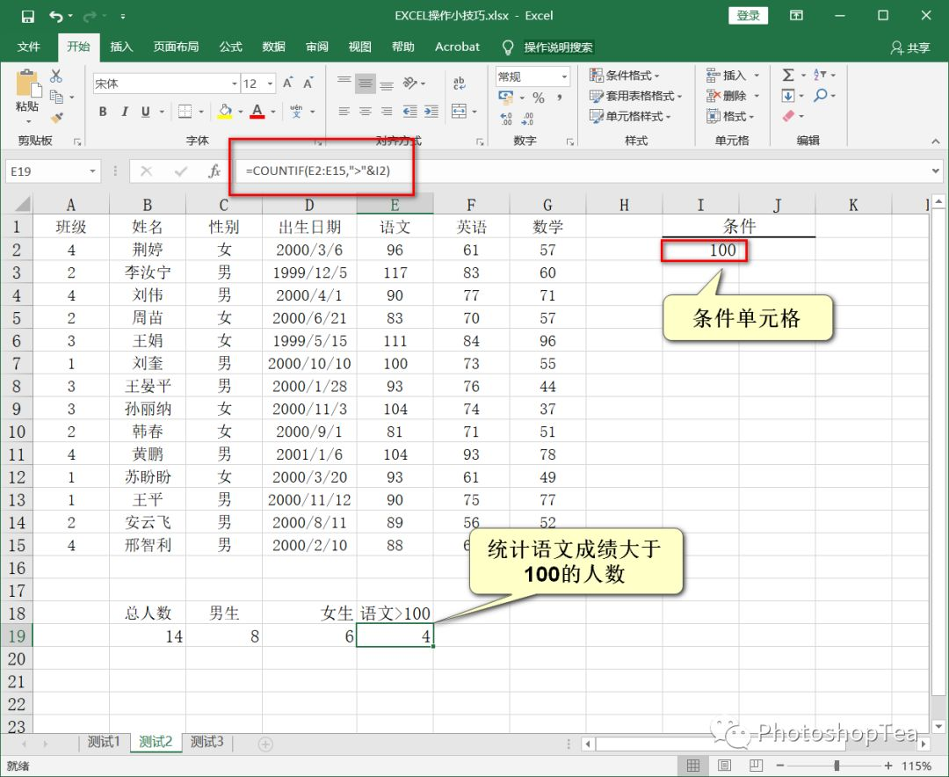Click the 登录 sign-in button
949x777 pixels.
click(x=748, y=16)
